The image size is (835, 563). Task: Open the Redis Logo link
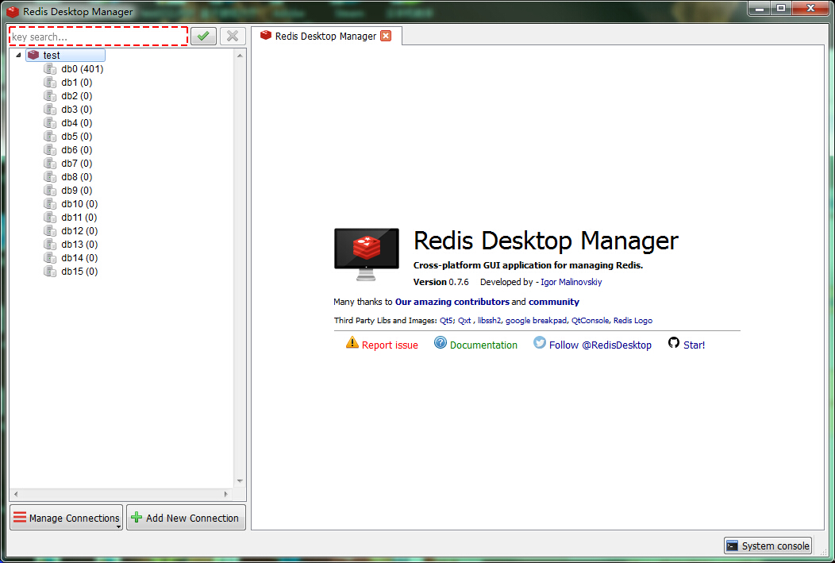(x=633, y=320)
